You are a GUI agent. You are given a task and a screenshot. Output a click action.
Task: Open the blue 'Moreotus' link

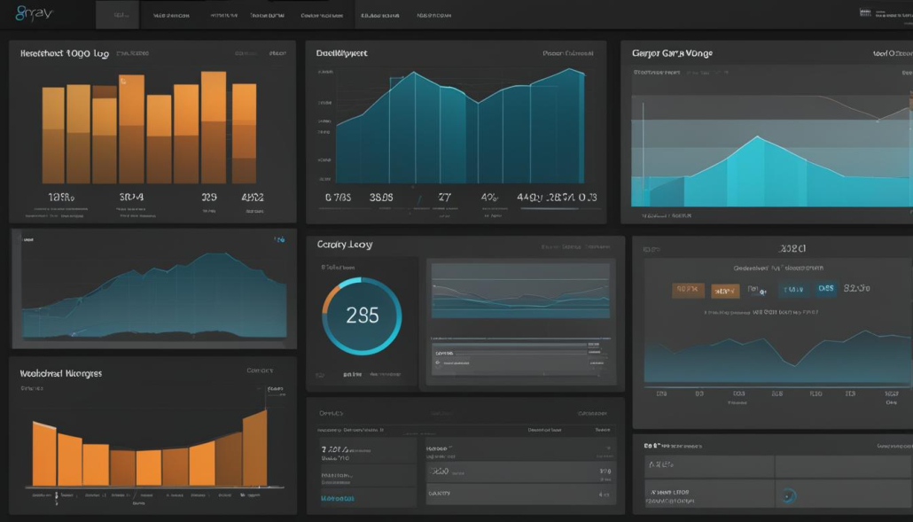point(337,498)
